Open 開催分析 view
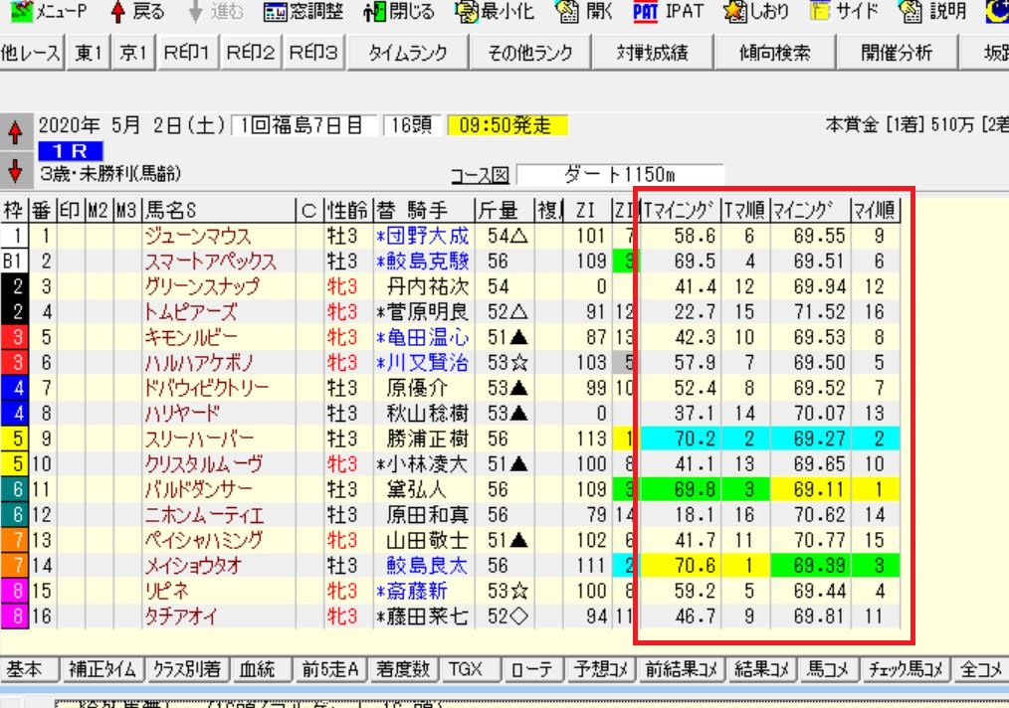This screenshot has width=1009, height=708. pyautogui.click(x=897, y=52)
